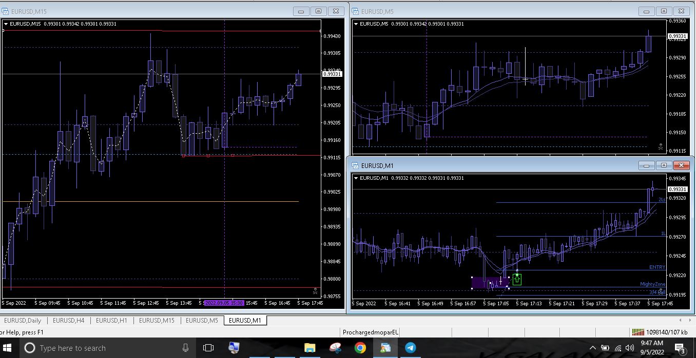The width and height of the screenshot is (696, 358).
Task: Click the 1098140/107 kb connection status
Action: (x=660, y=332)
